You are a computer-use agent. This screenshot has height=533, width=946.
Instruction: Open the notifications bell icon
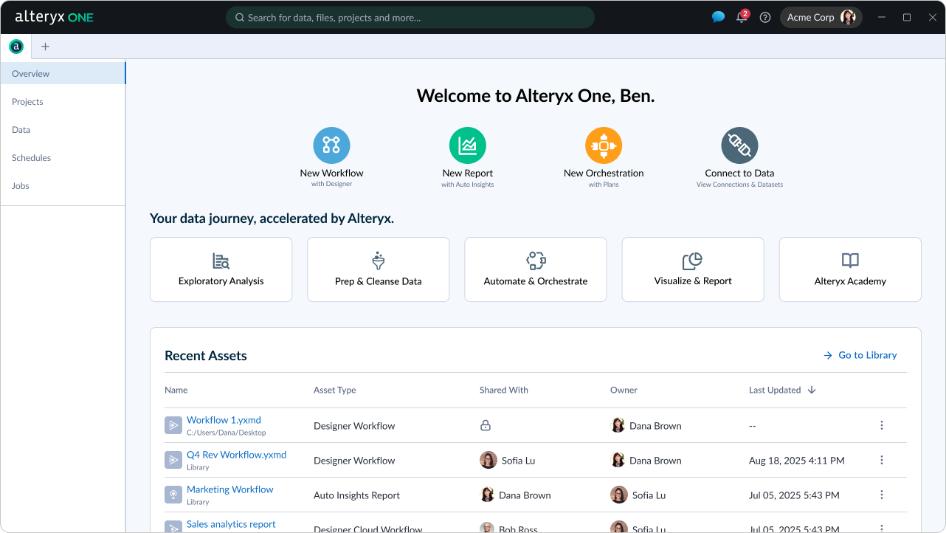pos(742,18)
